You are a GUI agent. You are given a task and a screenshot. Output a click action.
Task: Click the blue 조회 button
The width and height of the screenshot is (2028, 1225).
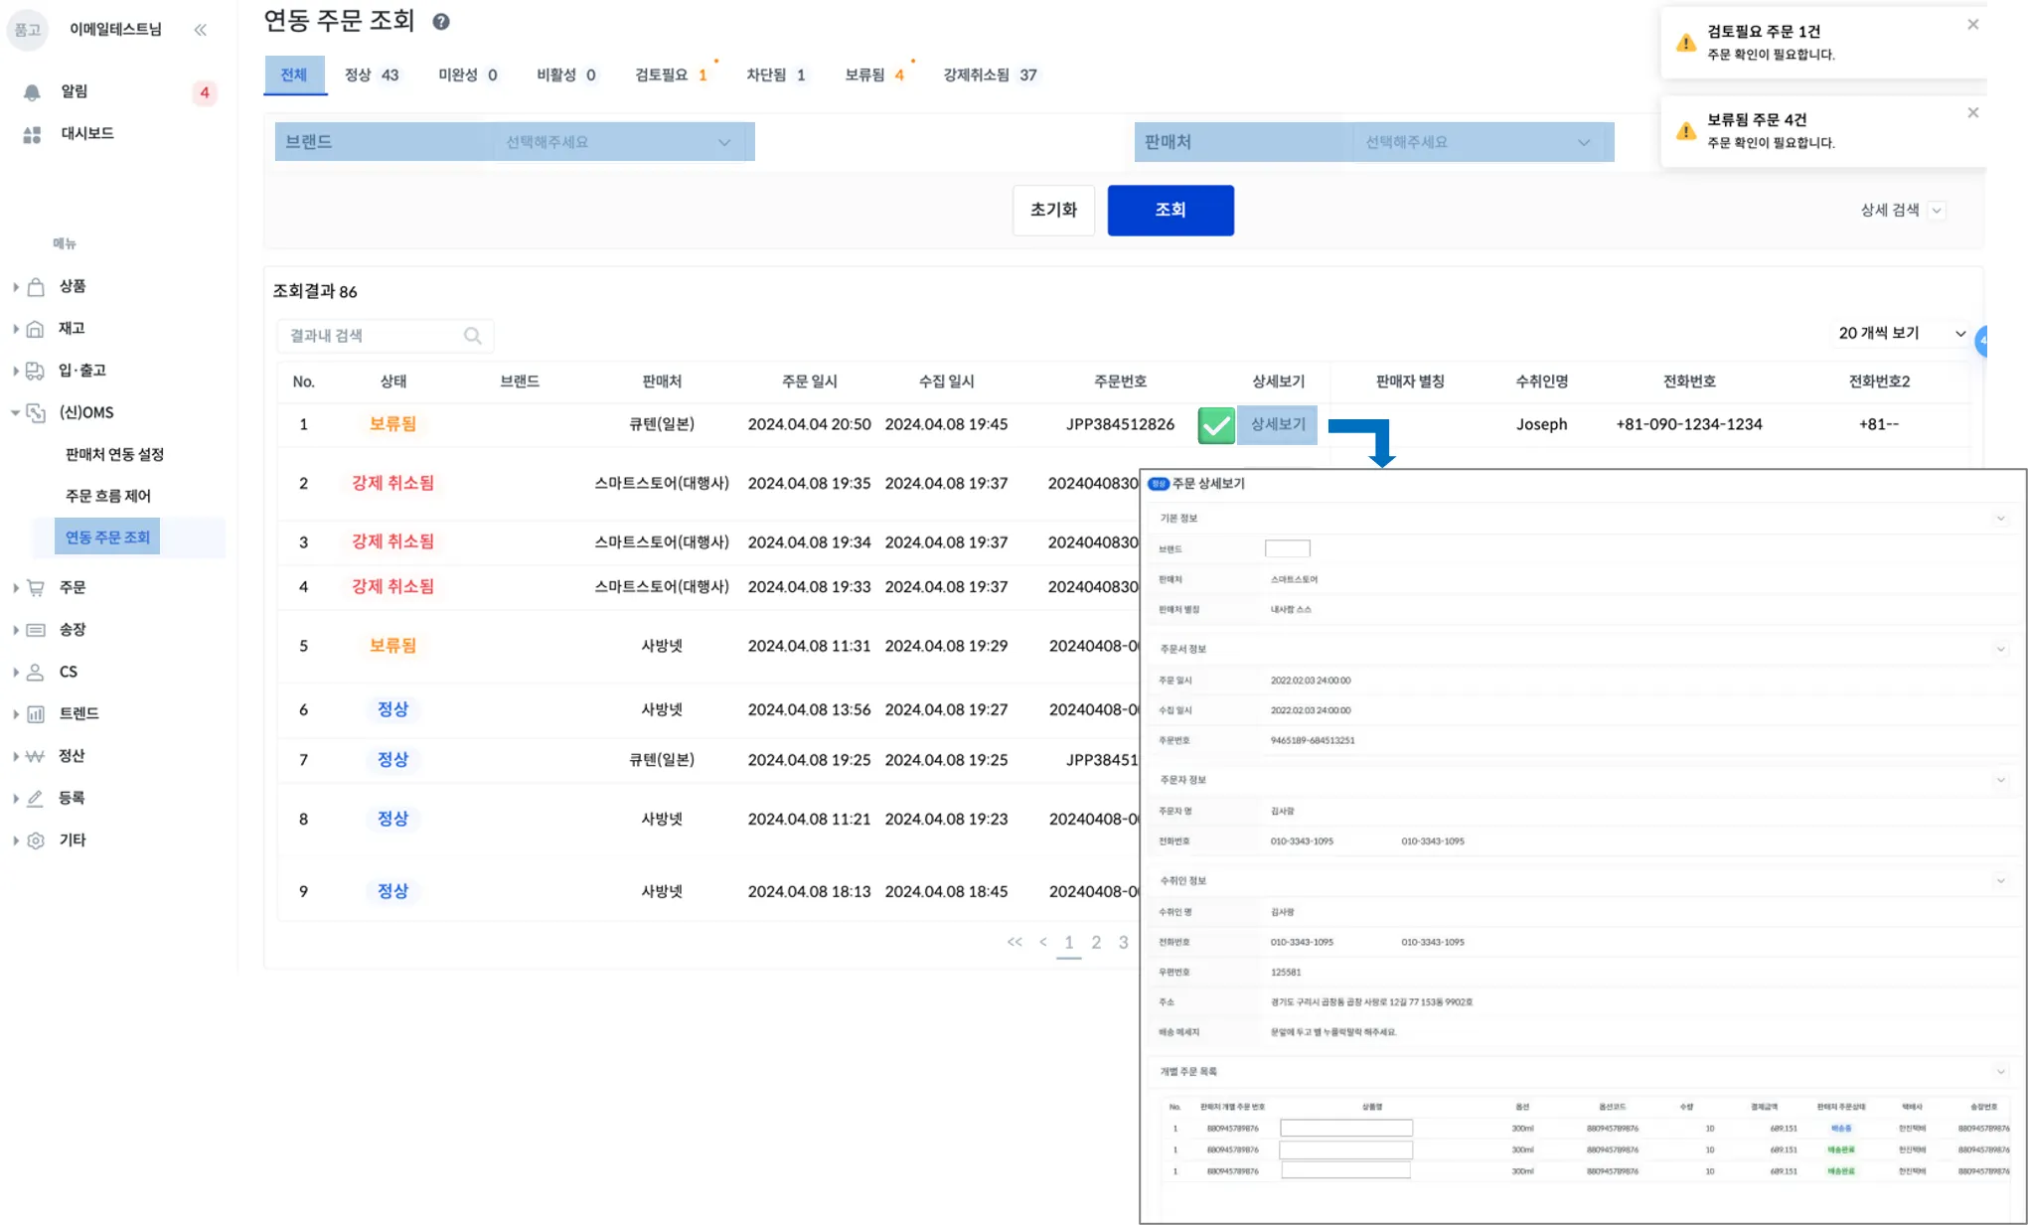click(1170, 211)
